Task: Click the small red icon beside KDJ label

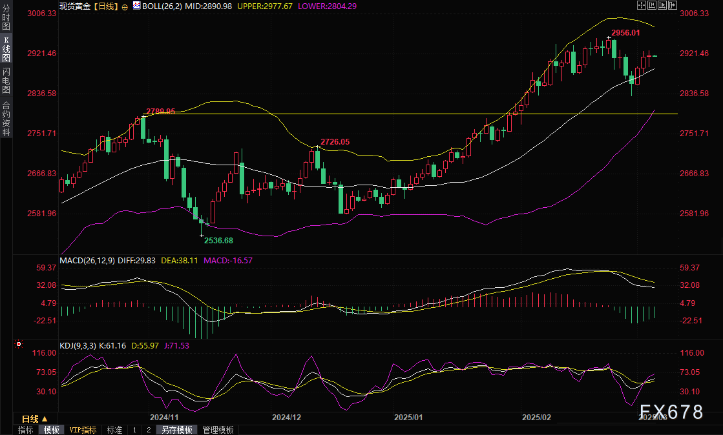Action: coord(19,345)
